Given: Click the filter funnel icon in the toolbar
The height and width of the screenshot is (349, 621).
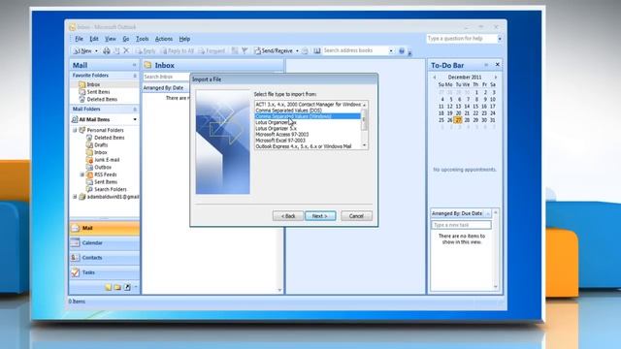Looking at the screenshot, I should click(245, 50).
